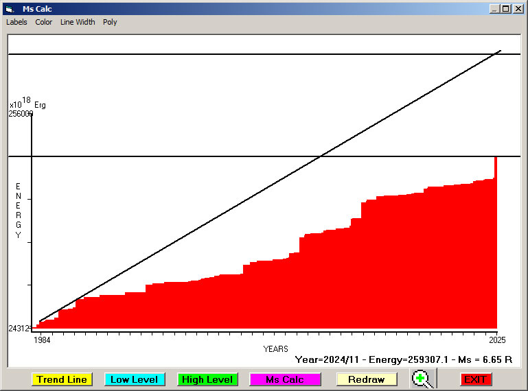The height and width of the screenshot is (391, 528).
Task: Minimize the Ms Calc window
Action: tap(494, 9)
